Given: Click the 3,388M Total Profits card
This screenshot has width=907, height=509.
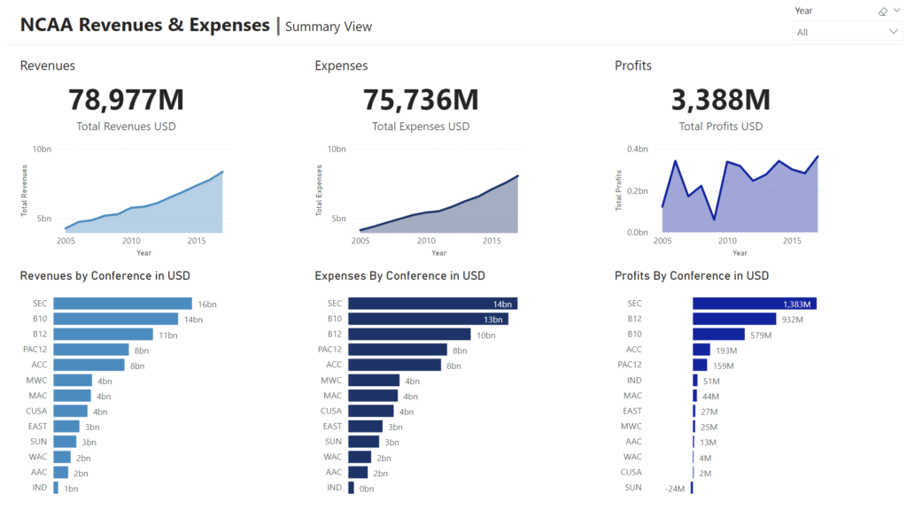Looking at the screenshot, I should coord(720,99).
